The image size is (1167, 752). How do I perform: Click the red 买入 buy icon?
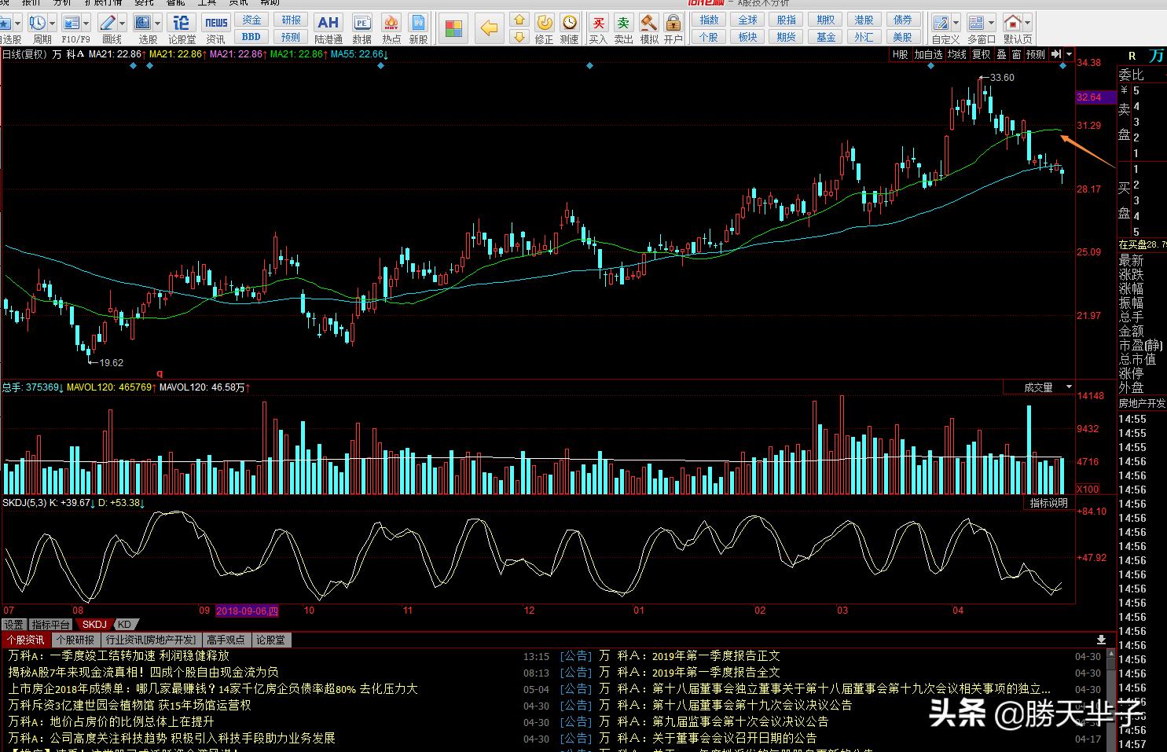tap(598, 24)
